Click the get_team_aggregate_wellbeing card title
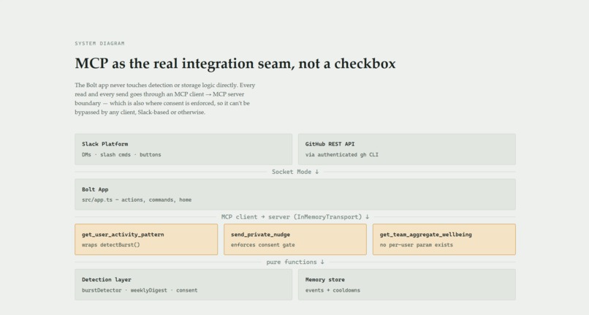The width and height of the screenshot is (589, 315). [425, 235]
